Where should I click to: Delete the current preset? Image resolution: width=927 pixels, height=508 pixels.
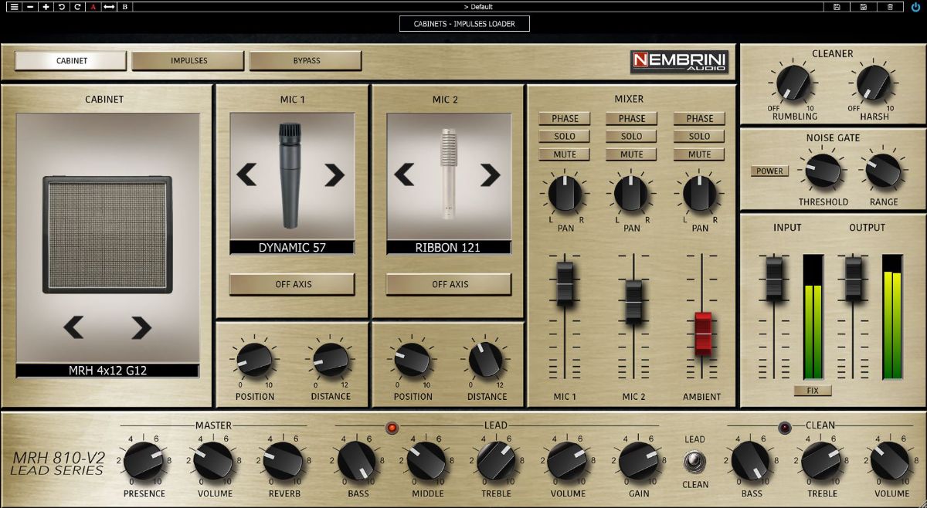tap(890, 7)
